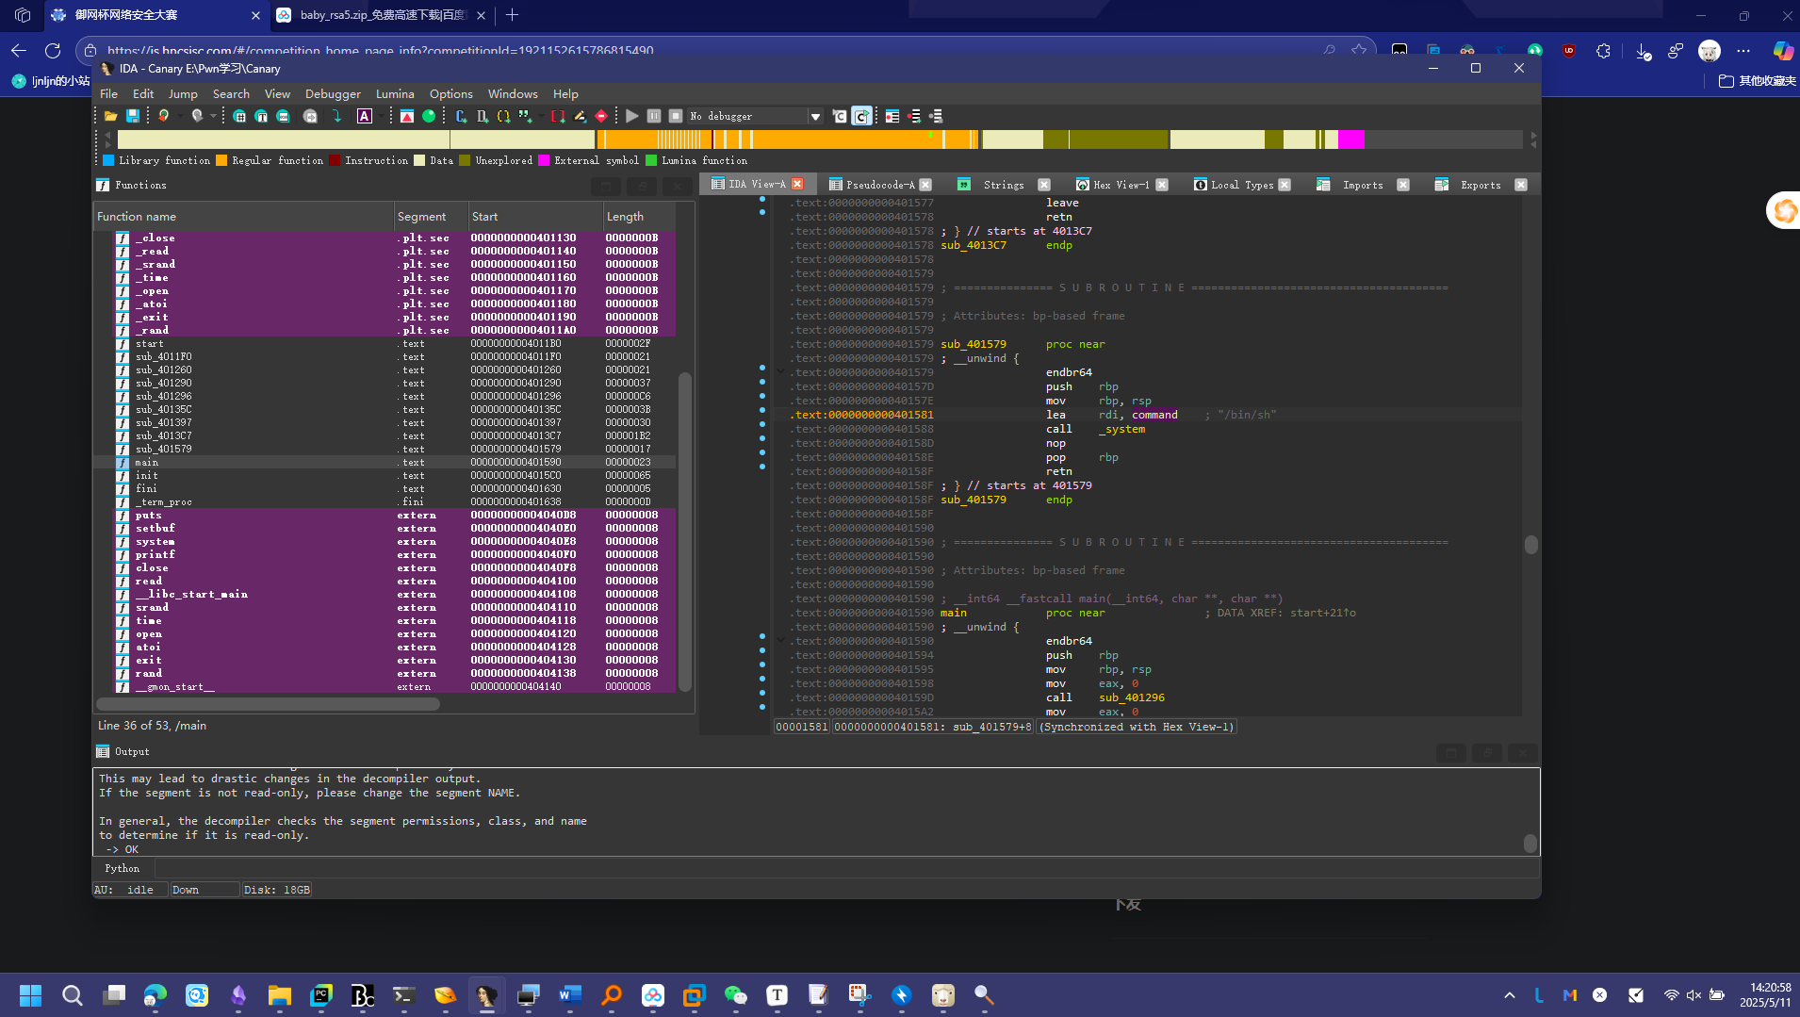The height and width of the screenshot is (1017, 1800).
Task: Click the highlighted debugger 'C' toolbar icon
Action: 861,116
